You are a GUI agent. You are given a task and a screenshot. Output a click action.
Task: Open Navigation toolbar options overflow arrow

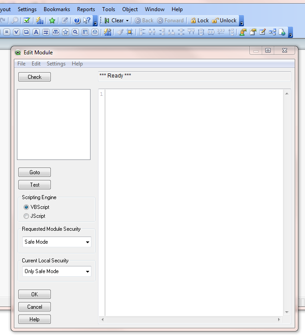[242, 21]
